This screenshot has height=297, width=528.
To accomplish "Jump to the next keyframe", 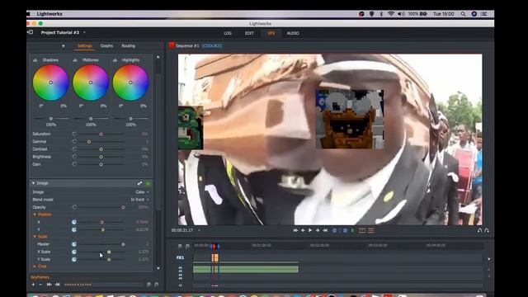I will 57,285.
